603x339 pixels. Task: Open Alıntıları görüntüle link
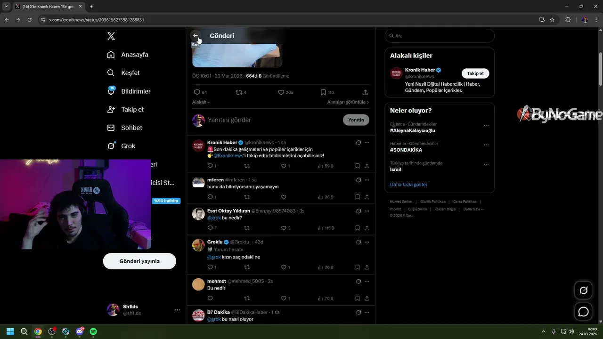[x=348, y=102]
